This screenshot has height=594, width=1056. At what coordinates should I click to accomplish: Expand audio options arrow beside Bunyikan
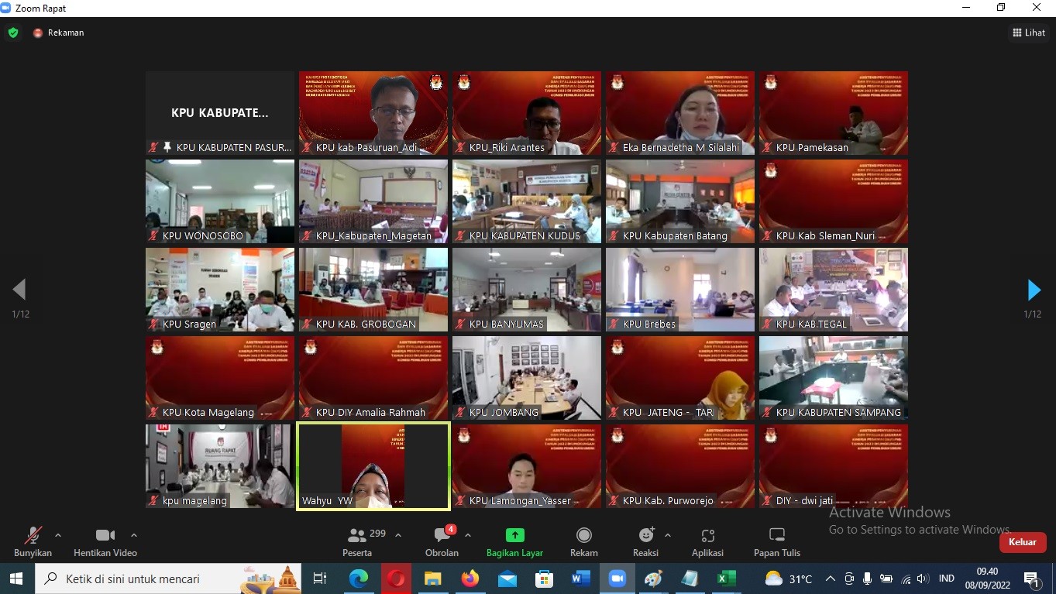pos(58,535)
